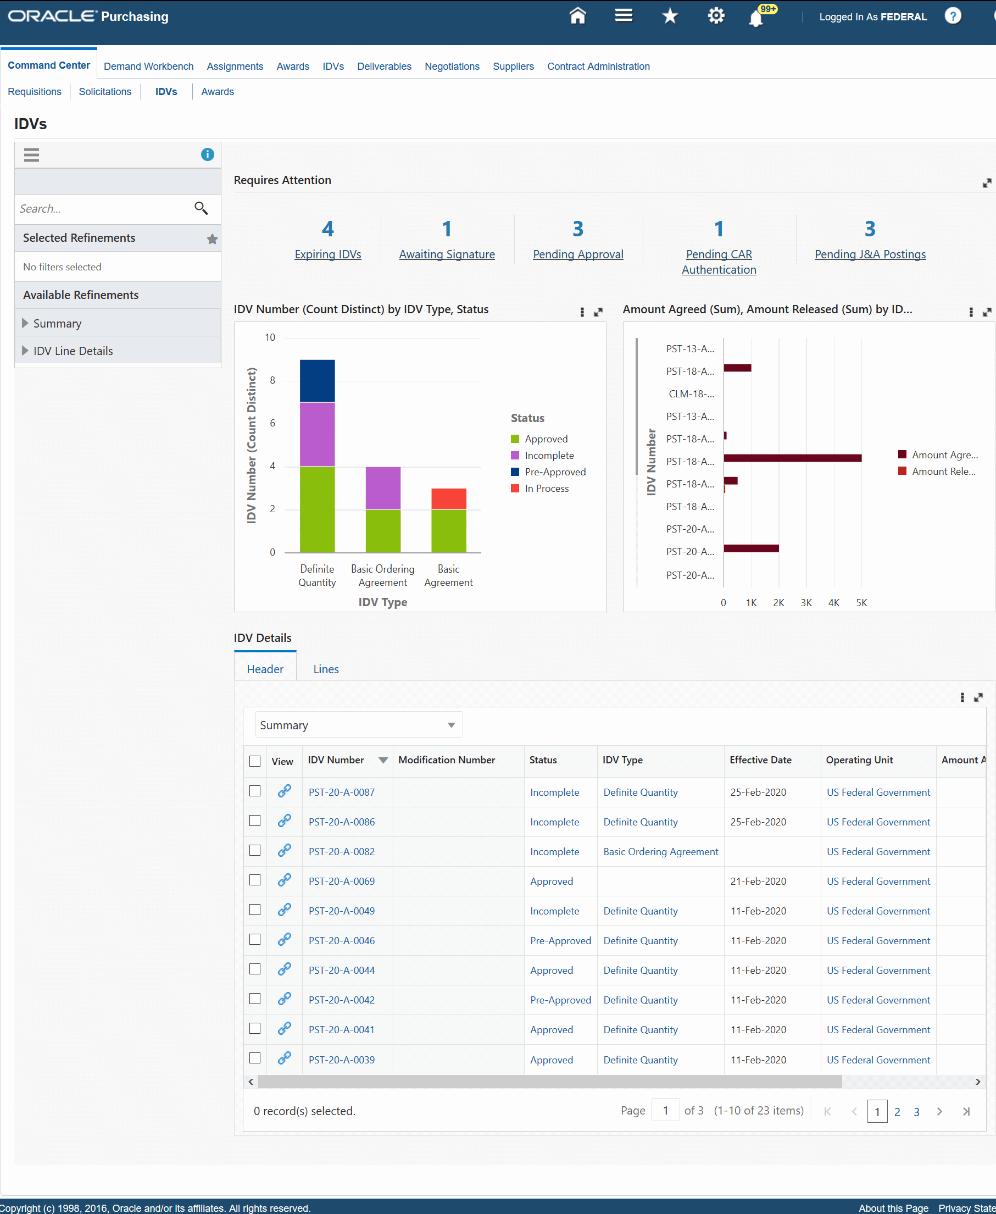
Task: Click the Incomplete purple segment of Definite Quantity bar
Action: 318,435
